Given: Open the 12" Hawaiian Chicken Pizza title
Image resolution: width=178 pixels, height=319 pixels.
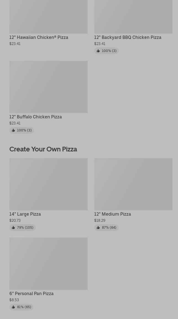Looking at the screenshot, I should click(39, 37).
